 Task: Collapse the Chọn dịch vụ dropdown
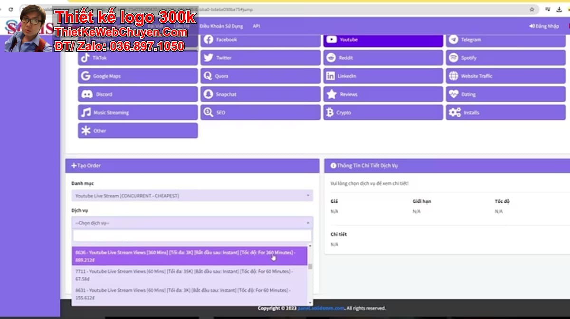(x=192, y=223)
